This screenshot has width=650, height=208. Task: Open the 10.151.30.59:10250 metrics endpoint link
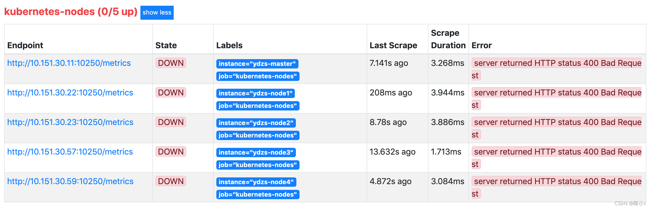70,181
